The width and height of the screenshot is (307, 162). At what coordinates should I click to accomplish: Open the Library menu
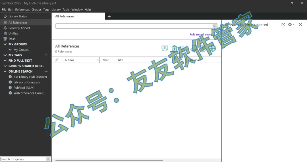point(56,10)
